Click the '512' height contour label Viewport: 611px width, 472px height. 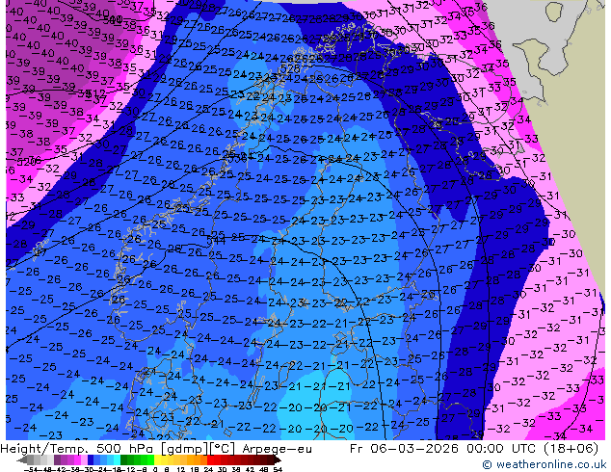(96, 93)
